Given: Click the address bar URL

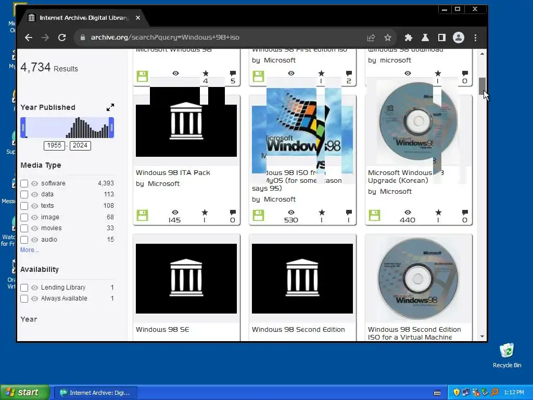Looking at the screenshot, I should pyautogui.click(x=165, y=37).
